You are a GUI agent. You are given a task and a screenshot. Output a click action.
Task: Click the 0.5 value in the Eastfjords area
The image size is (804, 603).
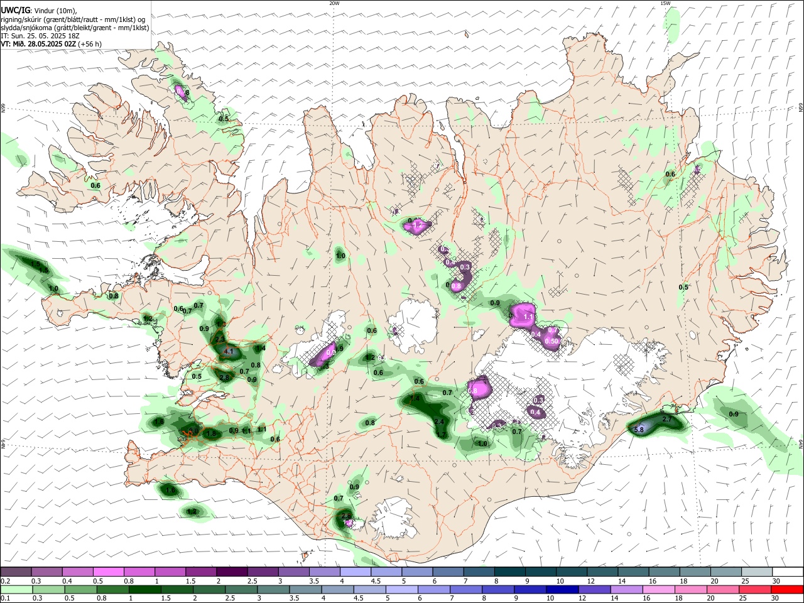[x=683, y=287]
